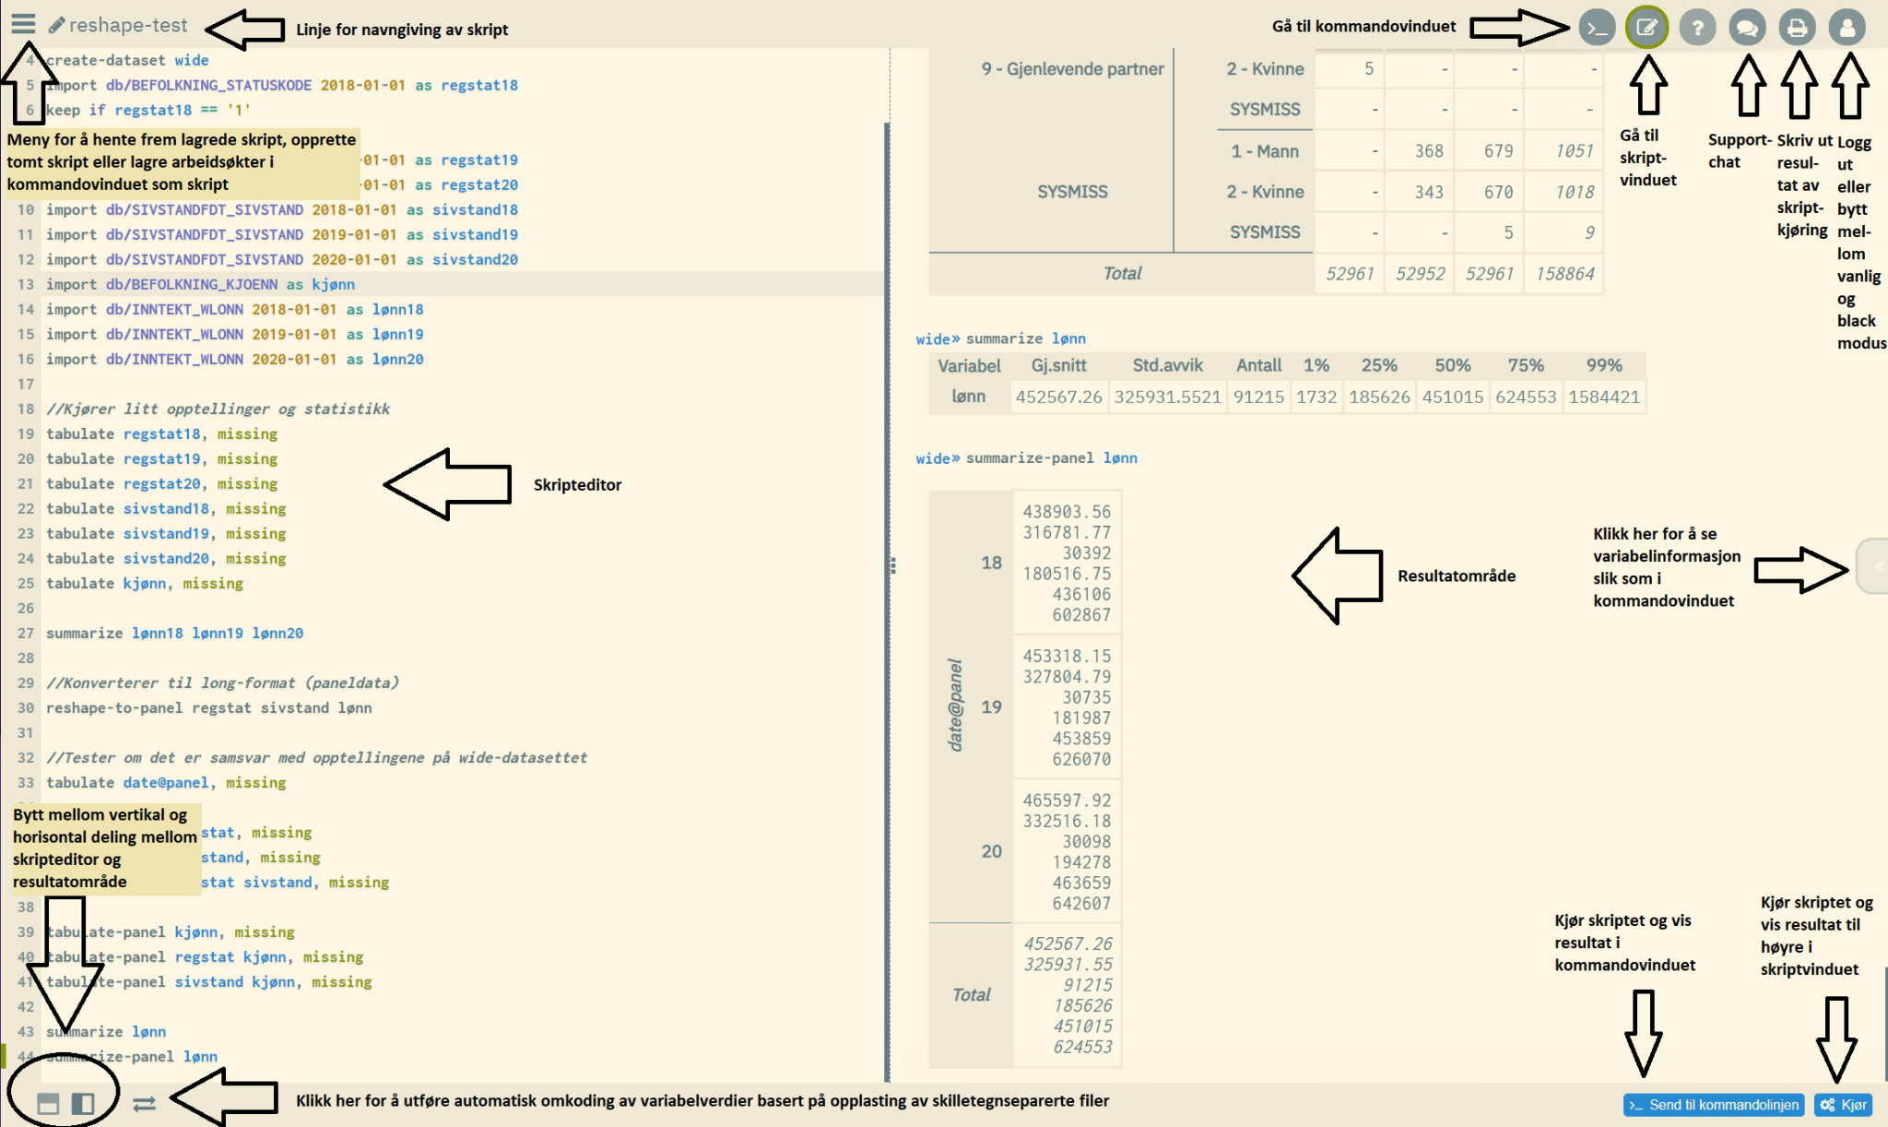Screen dimensions: 1888x1127
Task: Click the script editor vertical scrollbar
Action: 887,369
